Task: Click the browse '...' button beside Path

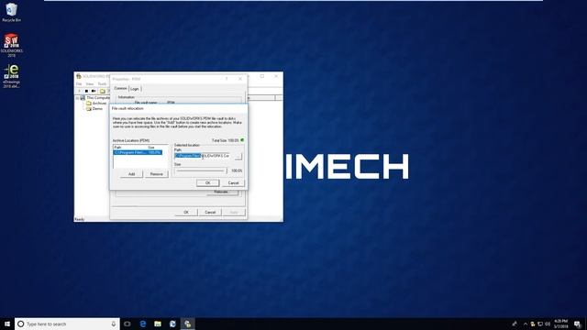Action: 238,156
